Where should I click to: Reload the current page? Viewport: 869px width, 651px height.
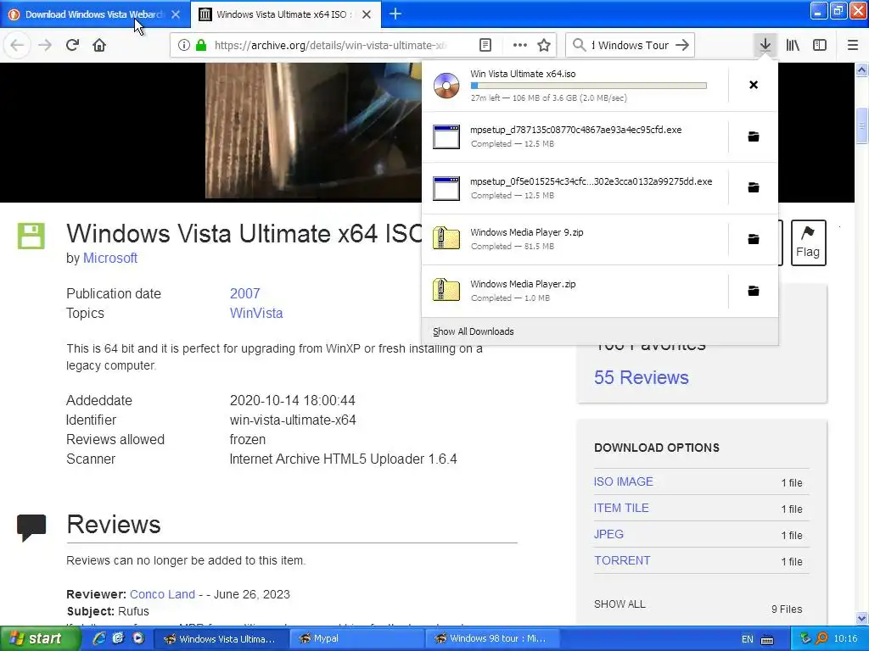tap(72, 46)
